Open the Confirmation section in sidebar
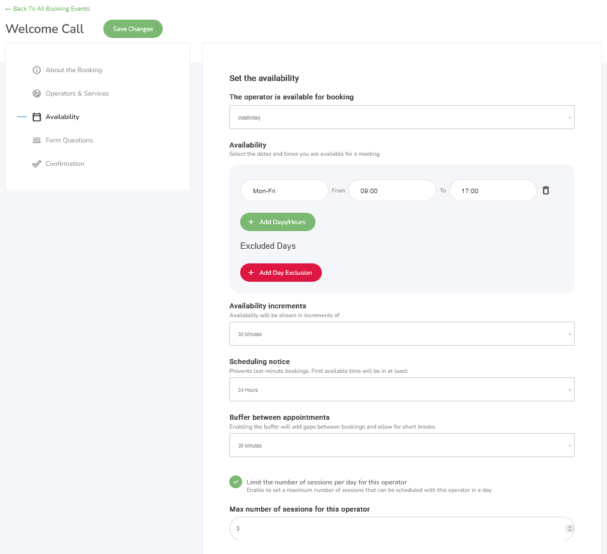 click(x=65, y=163)
